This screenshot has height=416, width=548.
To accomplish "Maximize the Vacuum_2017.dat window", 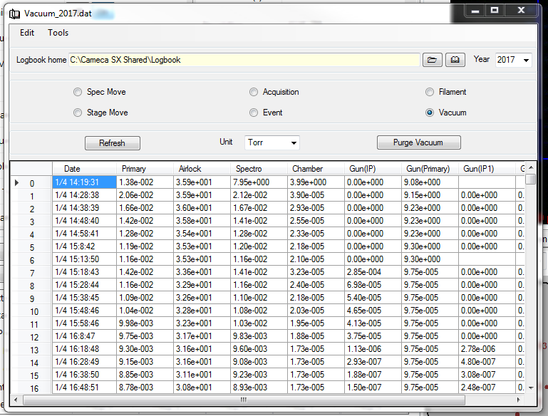I will [495, 10].
